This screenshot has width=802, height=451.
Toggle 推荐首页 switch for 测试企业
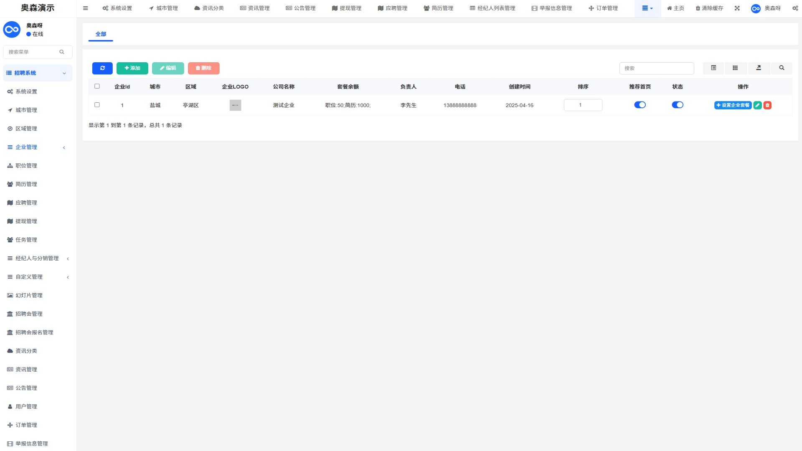pos(640,105)
